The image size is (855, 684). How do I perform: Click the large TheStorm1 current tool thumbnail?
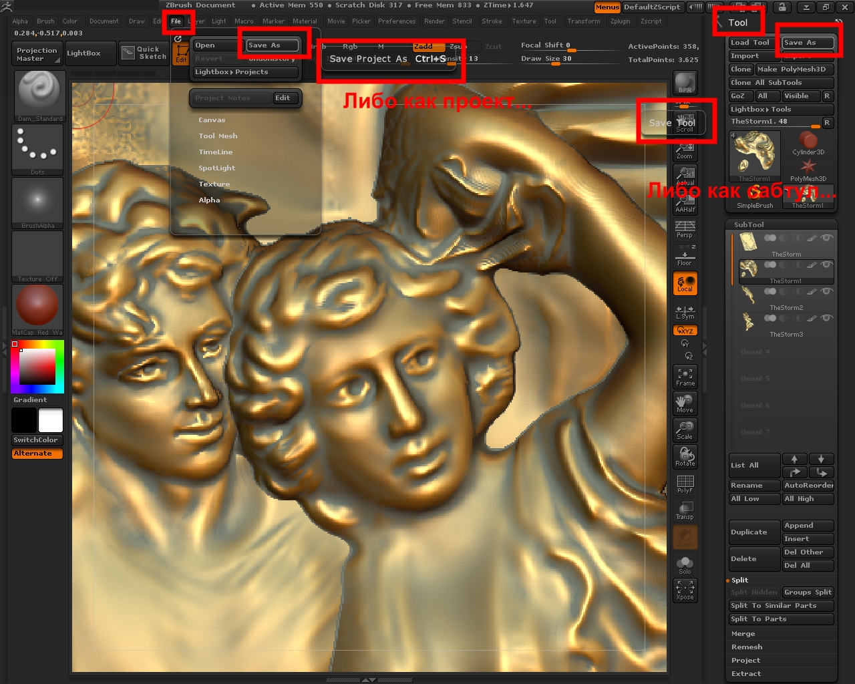pos(755,156)
